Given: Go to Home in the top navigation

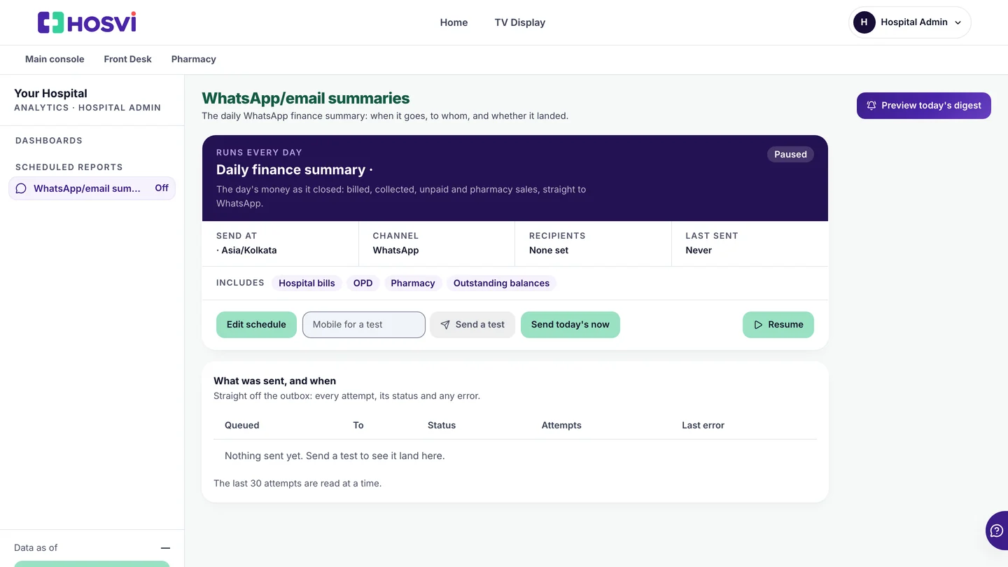Looking at the screenshot, I should (454, 22).
